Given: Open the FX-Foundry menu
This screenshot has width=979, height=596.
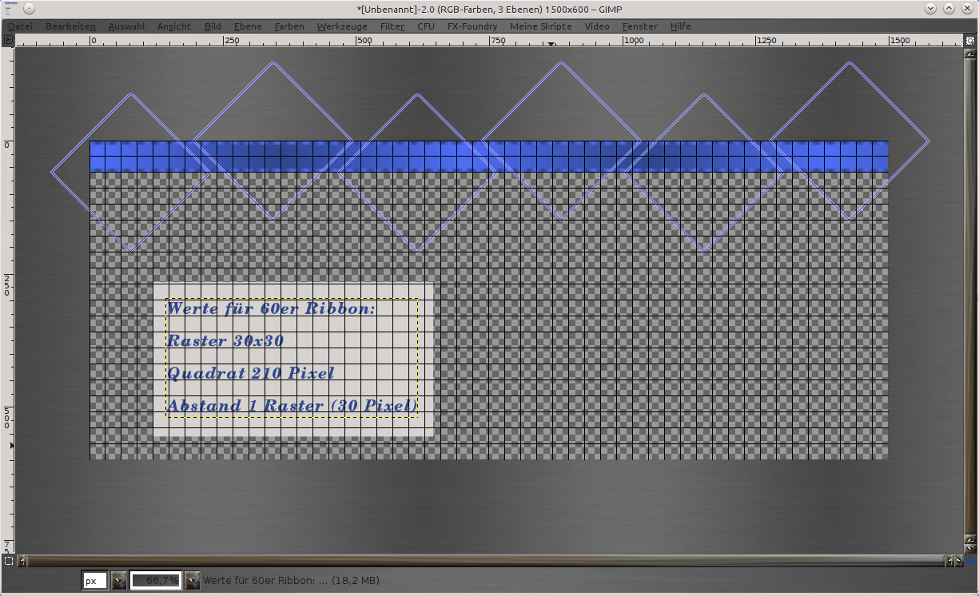Looking at the screenshot, I should tap(472, 26).
